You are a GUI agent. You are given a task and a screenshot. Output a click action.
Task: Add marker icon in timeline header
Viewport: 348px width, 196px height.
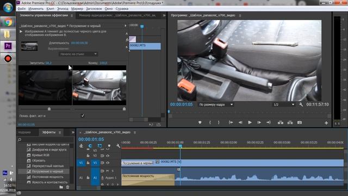click(109, 146)
